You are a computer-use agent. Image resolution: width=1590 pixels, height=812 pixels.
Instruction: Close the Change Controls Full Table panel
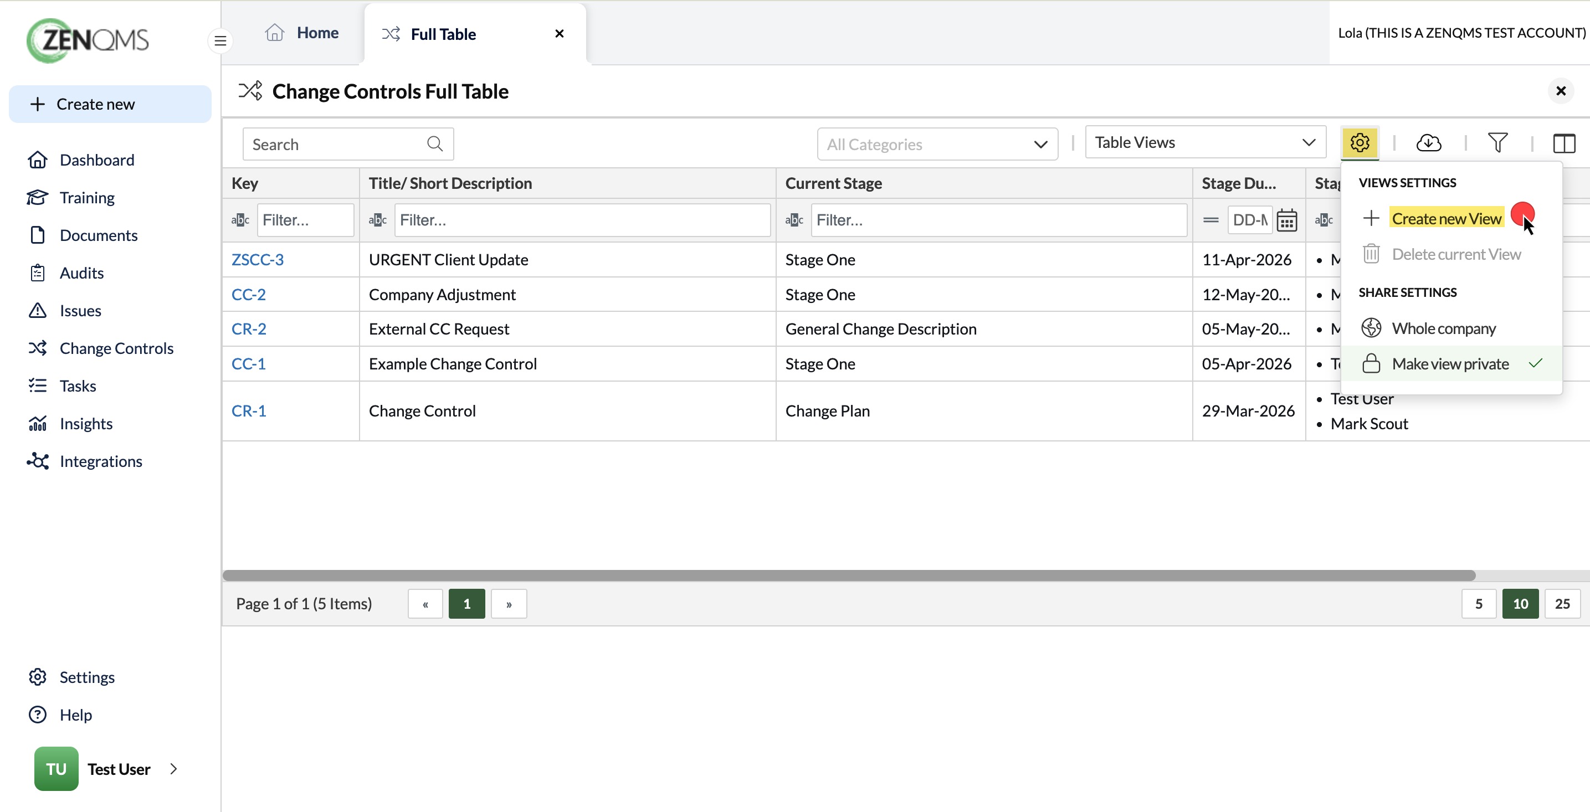[x=1561, y=91]
